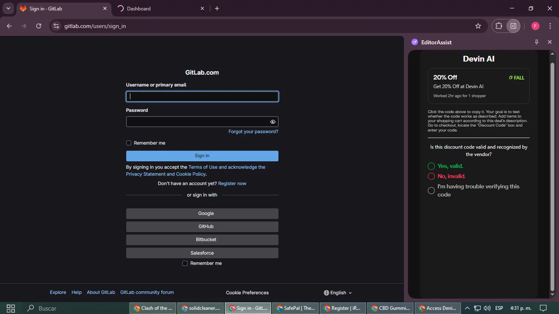559x314 pixels.
Task: Switch to Clash of the... taskbar window
Action: point(153,308)
